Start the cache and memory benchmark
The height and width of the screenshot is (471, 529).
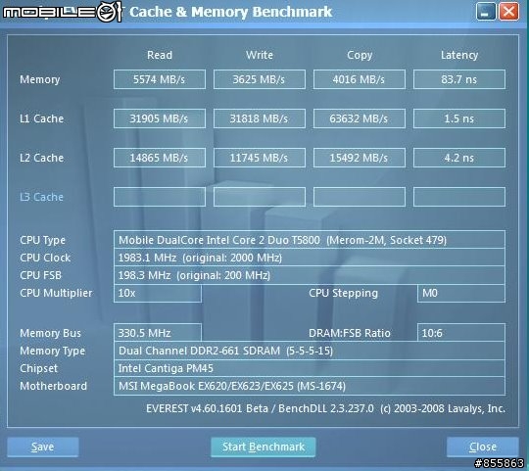tap(264, 447)
